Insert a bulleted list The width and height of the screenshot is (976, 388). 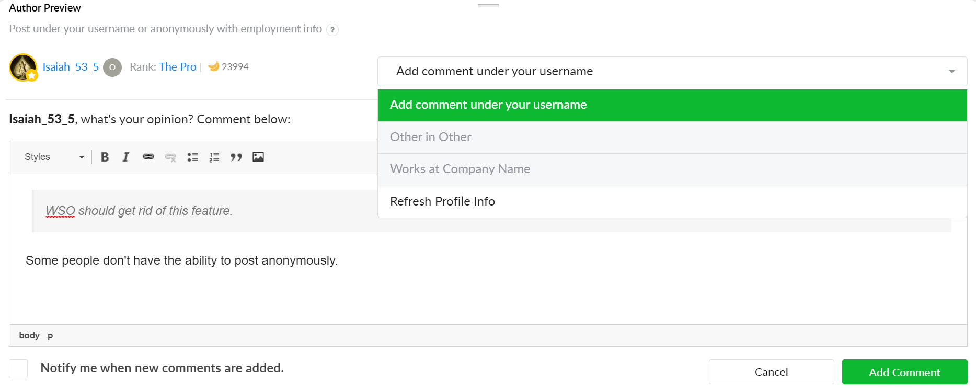[x=193, y=157]
